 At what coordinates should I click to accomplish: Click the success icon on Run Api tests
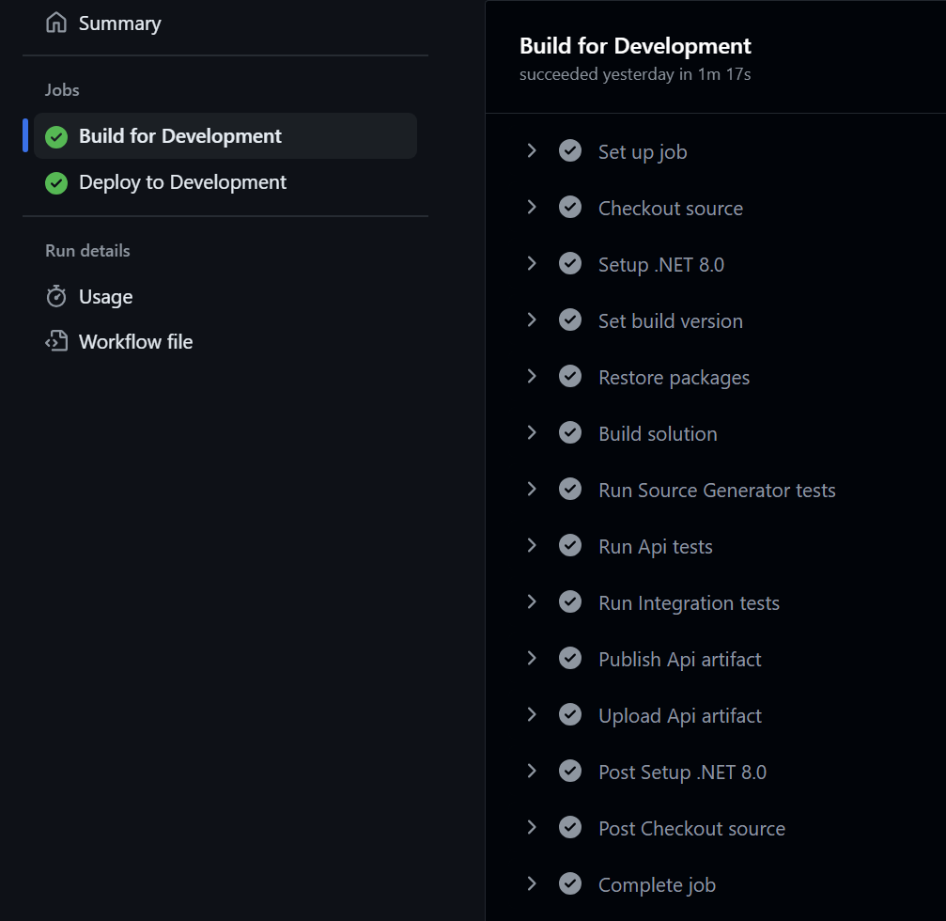coord(570,545)
